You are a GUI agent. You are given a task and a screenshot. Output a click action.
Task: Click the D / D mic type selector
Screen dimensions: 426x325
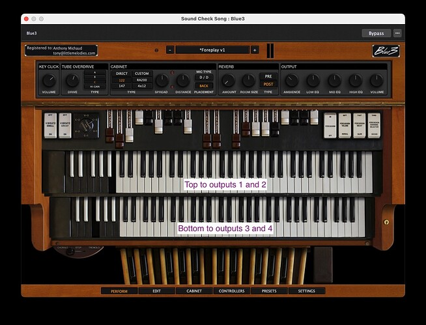(x=204, y=78)
